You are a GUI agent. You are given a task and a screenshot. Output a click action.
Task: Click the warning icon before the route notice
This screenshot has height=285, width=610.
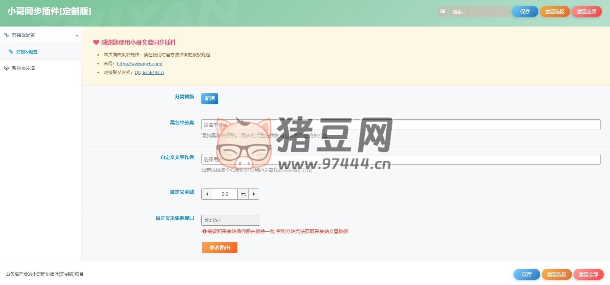[204, 231]
